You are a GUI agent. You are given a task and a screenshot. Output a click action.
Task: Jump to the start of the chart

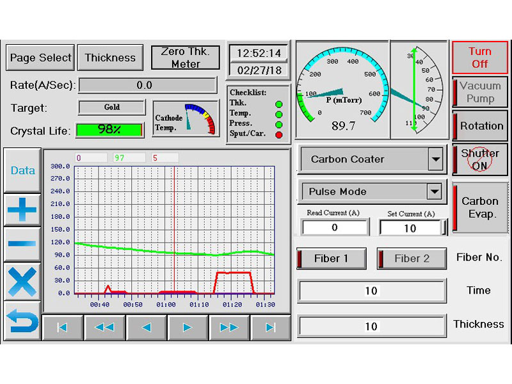coord(62,328)
